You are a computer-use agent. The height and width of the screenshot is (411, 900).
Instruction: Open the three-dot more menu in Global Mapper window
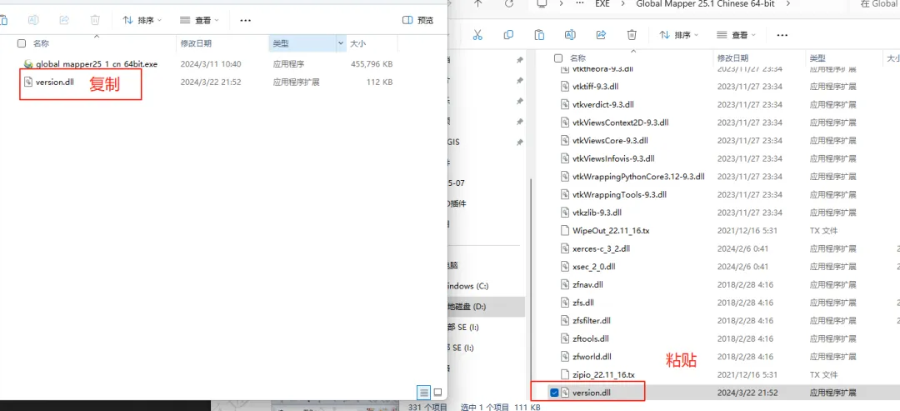tap(782, 35)
